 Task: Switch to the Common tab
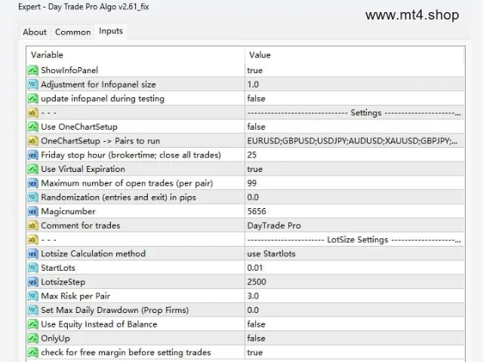point(73,32)
